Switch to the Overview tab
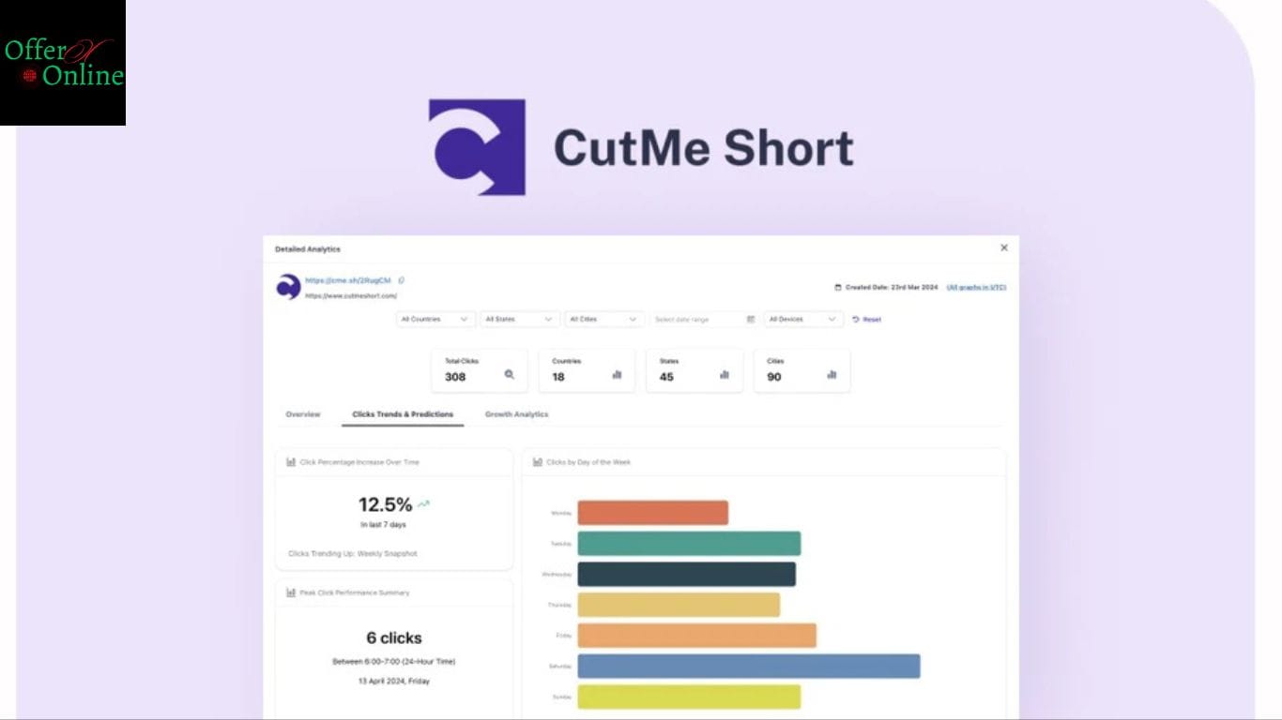This screenshot has height=720, width=1282. point(302,413)
